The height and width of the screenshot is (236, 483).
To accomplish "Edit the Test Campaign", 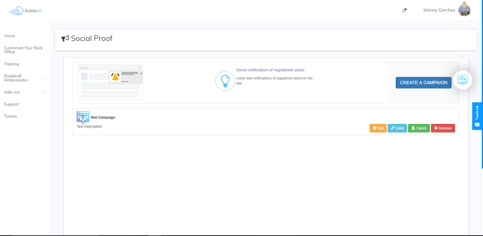I will coord(378,128).
